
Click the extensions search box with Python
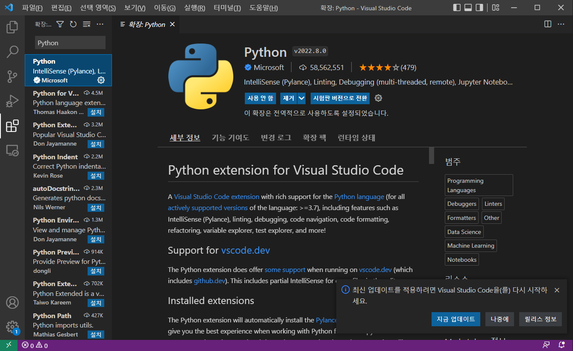coord(70,43)
